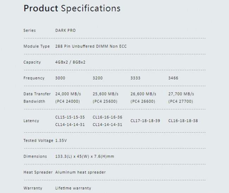Click the CL15-15-15-35 latency value
Screen dimensions: 229x193
(70, 117)
